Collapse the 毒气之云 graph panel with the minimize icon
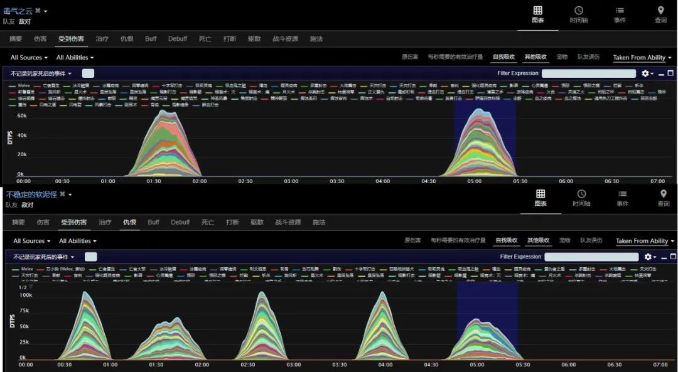This screenshot has width=678, height=372. point(661,74)
